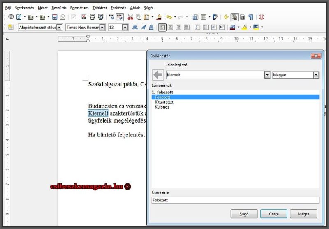Toggle numbered list

pos(197,27)
